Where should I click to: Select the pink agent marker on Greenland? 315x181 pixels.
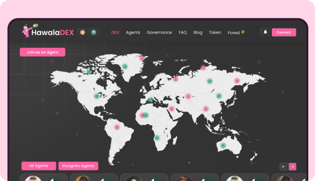(142, 58)
